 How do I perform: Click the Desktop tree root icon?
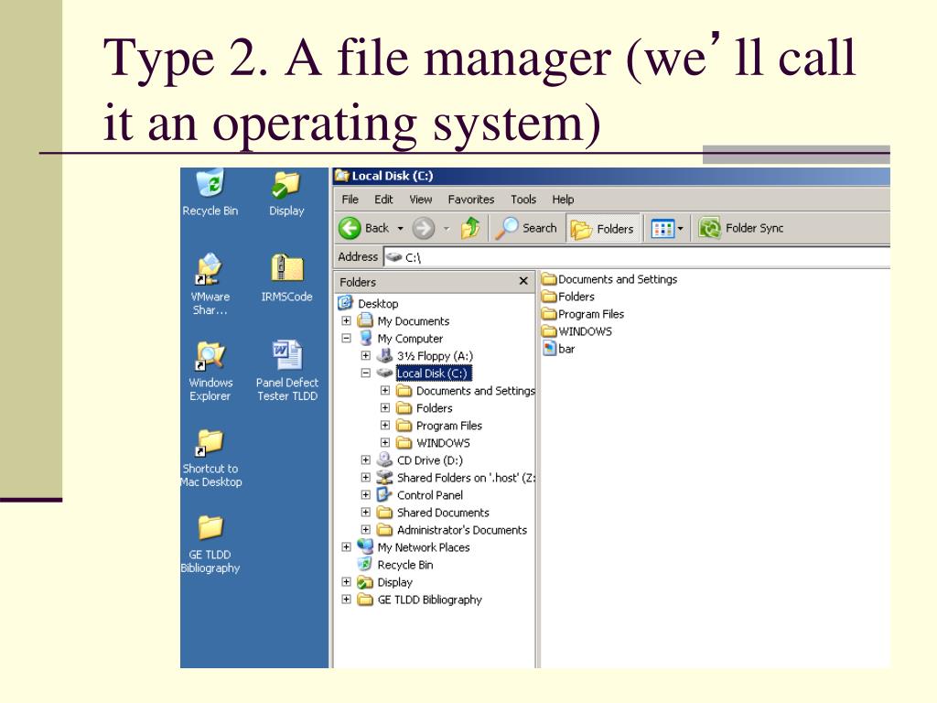pos(345,303)
